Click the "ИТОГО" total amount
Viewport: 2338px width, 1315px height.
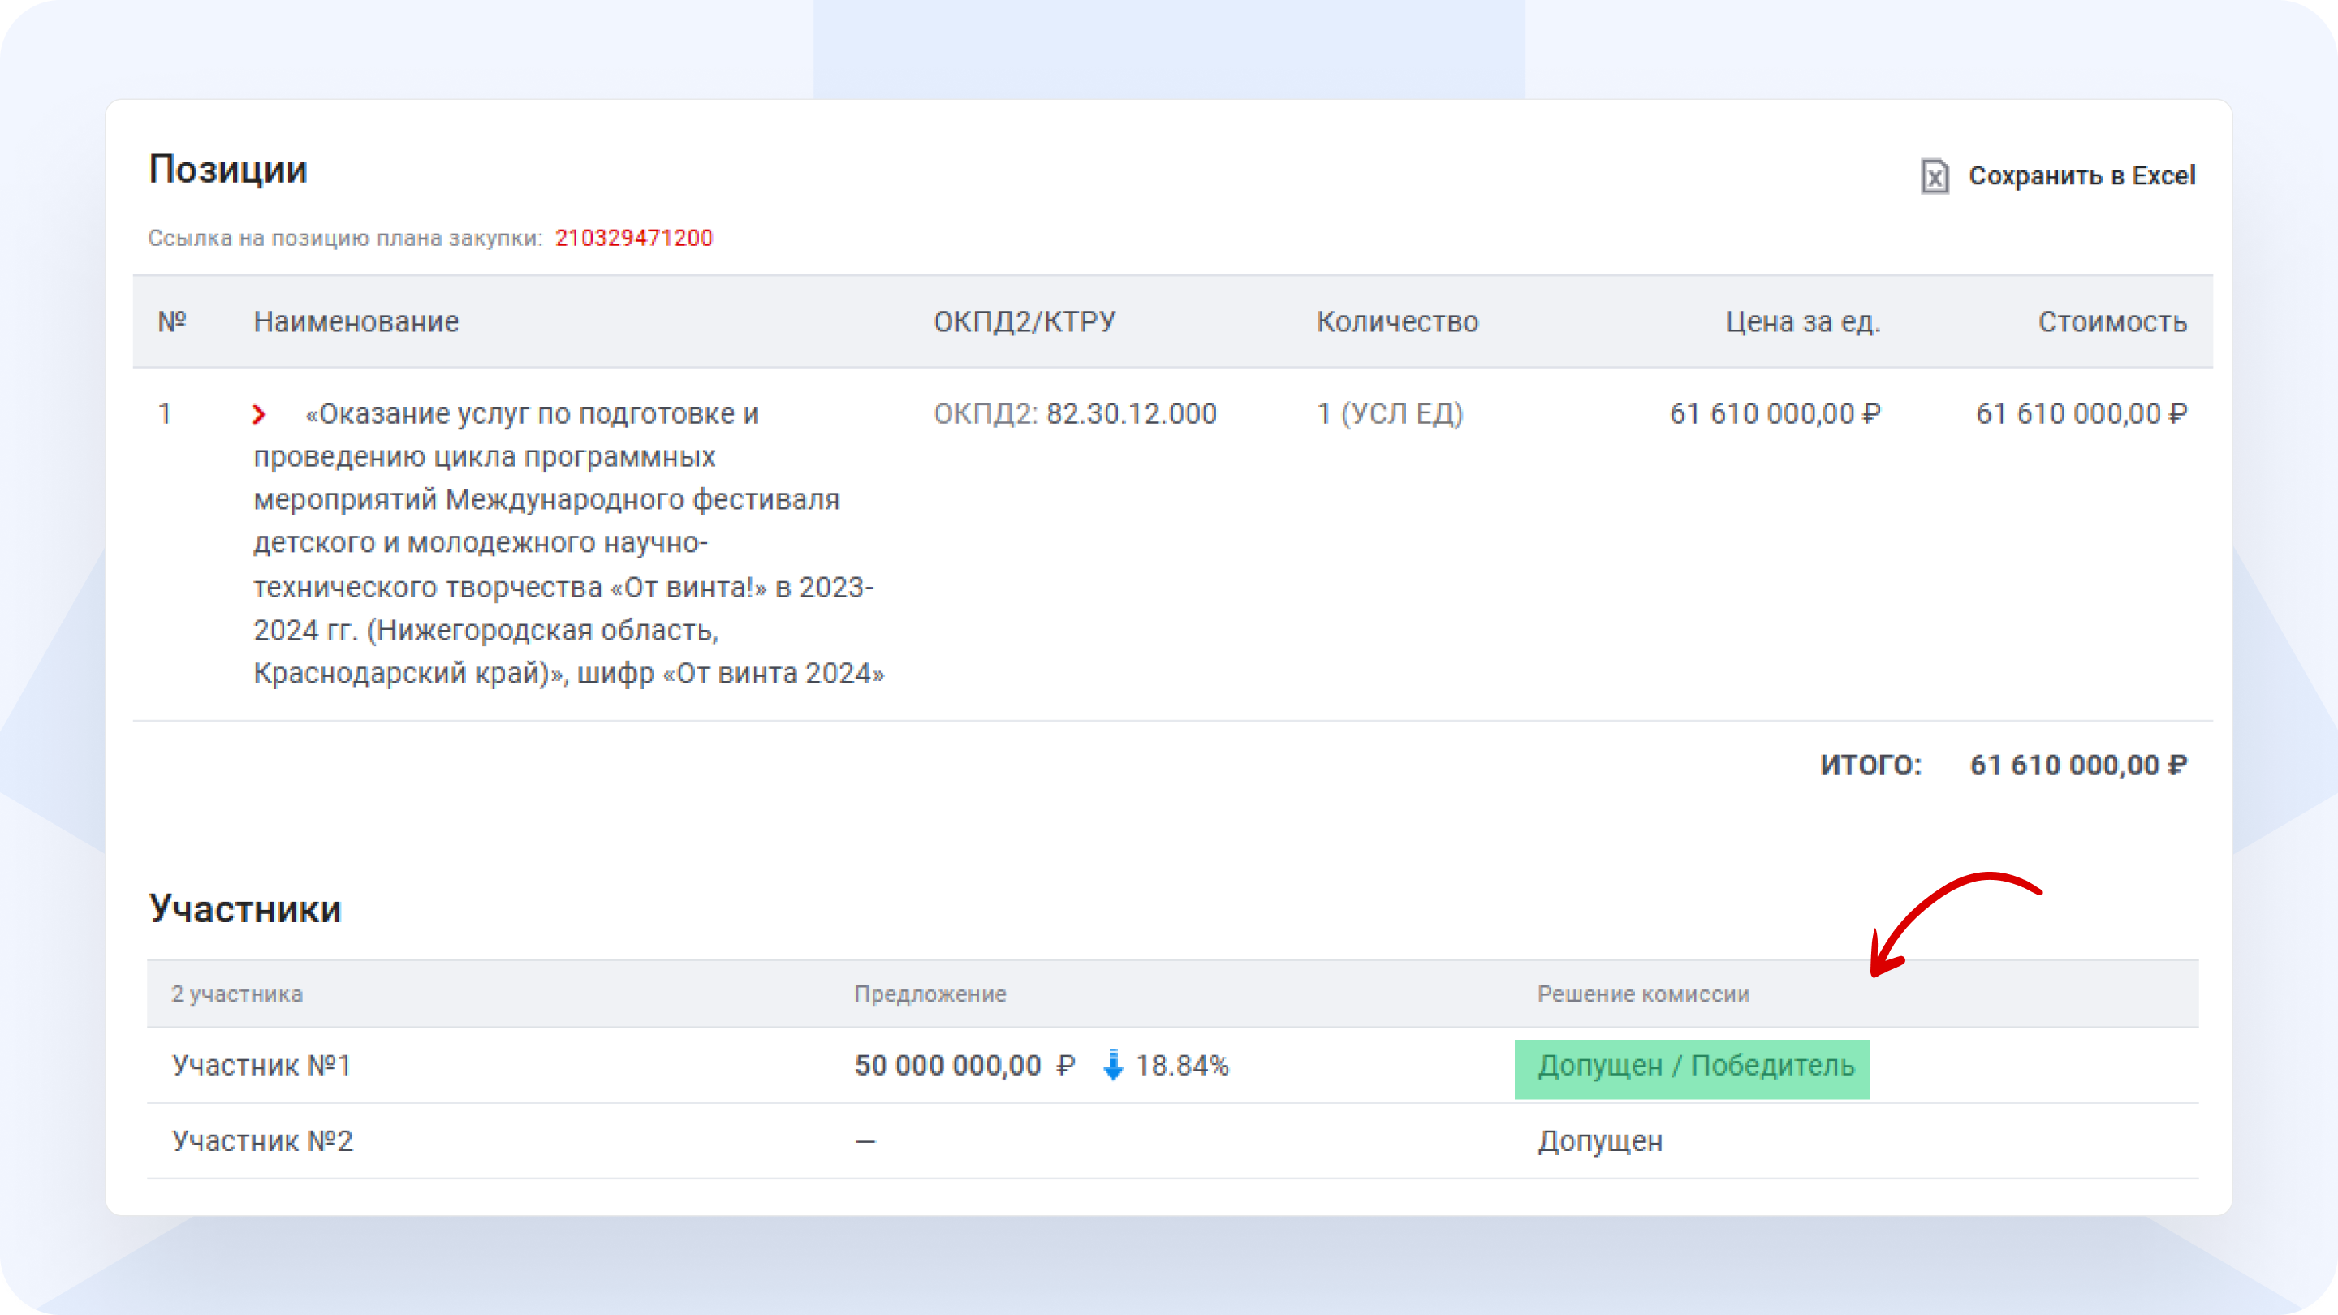(x=2077, y=765)
